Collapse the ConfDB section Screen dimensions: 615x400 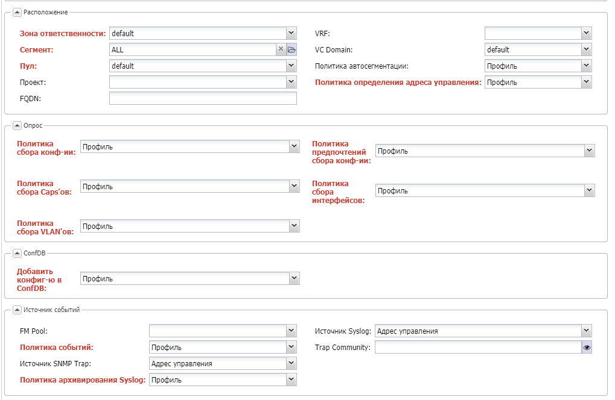click(17, 253)
